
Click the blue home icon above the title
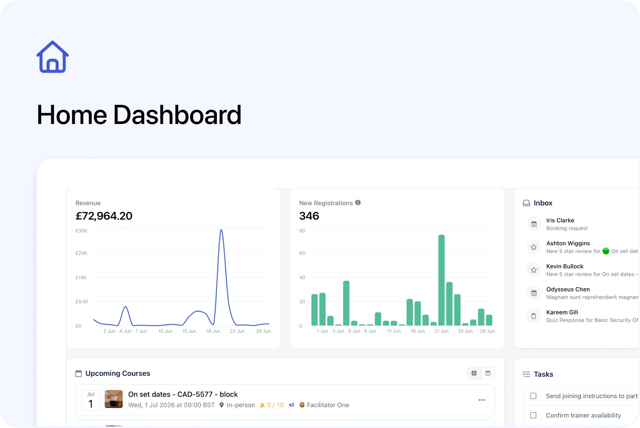pos(53,57)
